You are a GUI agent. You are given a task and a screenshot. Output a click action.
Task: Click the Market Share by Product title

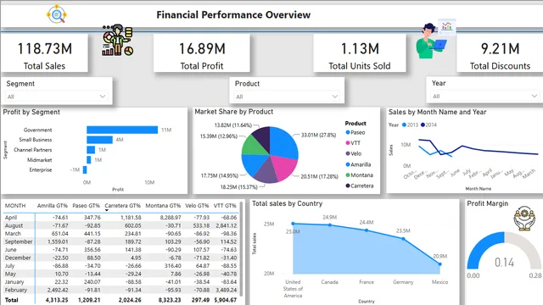(234, 112)
